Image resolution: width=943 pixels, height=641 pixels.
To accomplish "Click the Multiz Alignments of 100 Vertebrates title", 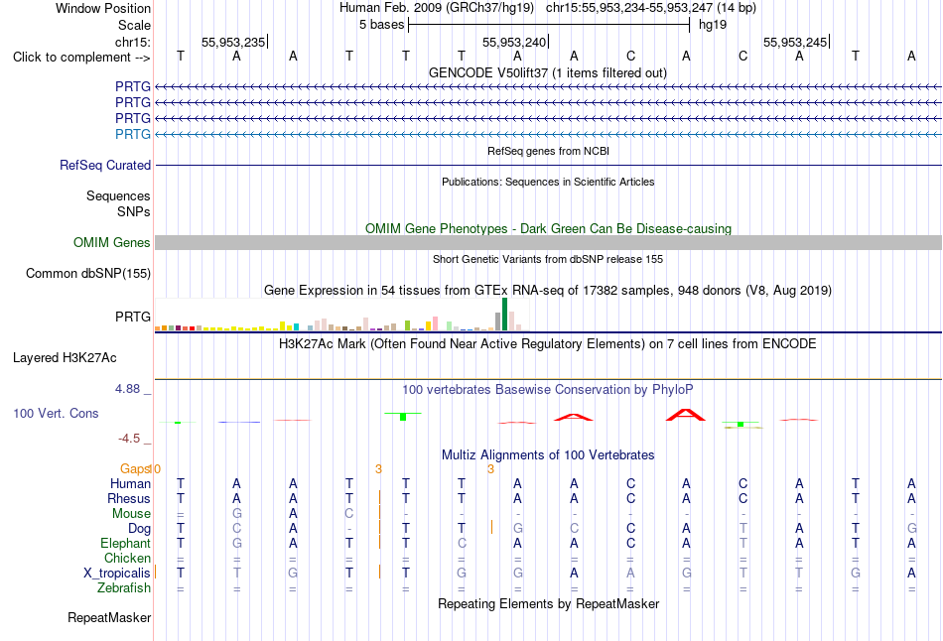I will [x=548, y=455].
